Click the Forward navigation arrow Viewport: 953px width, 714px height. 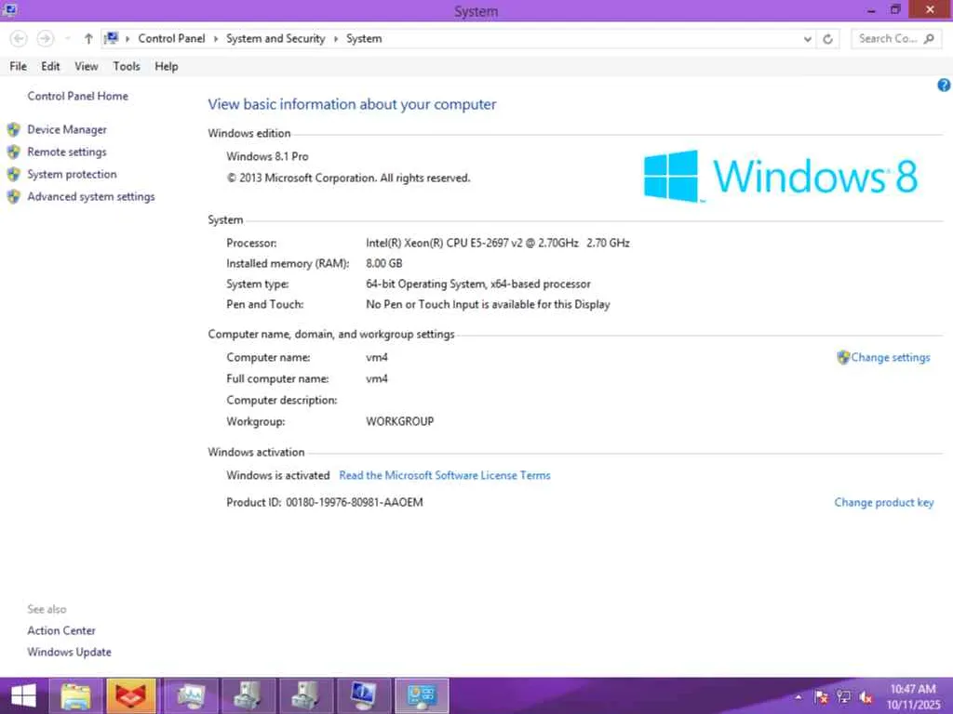click(45, 39)
